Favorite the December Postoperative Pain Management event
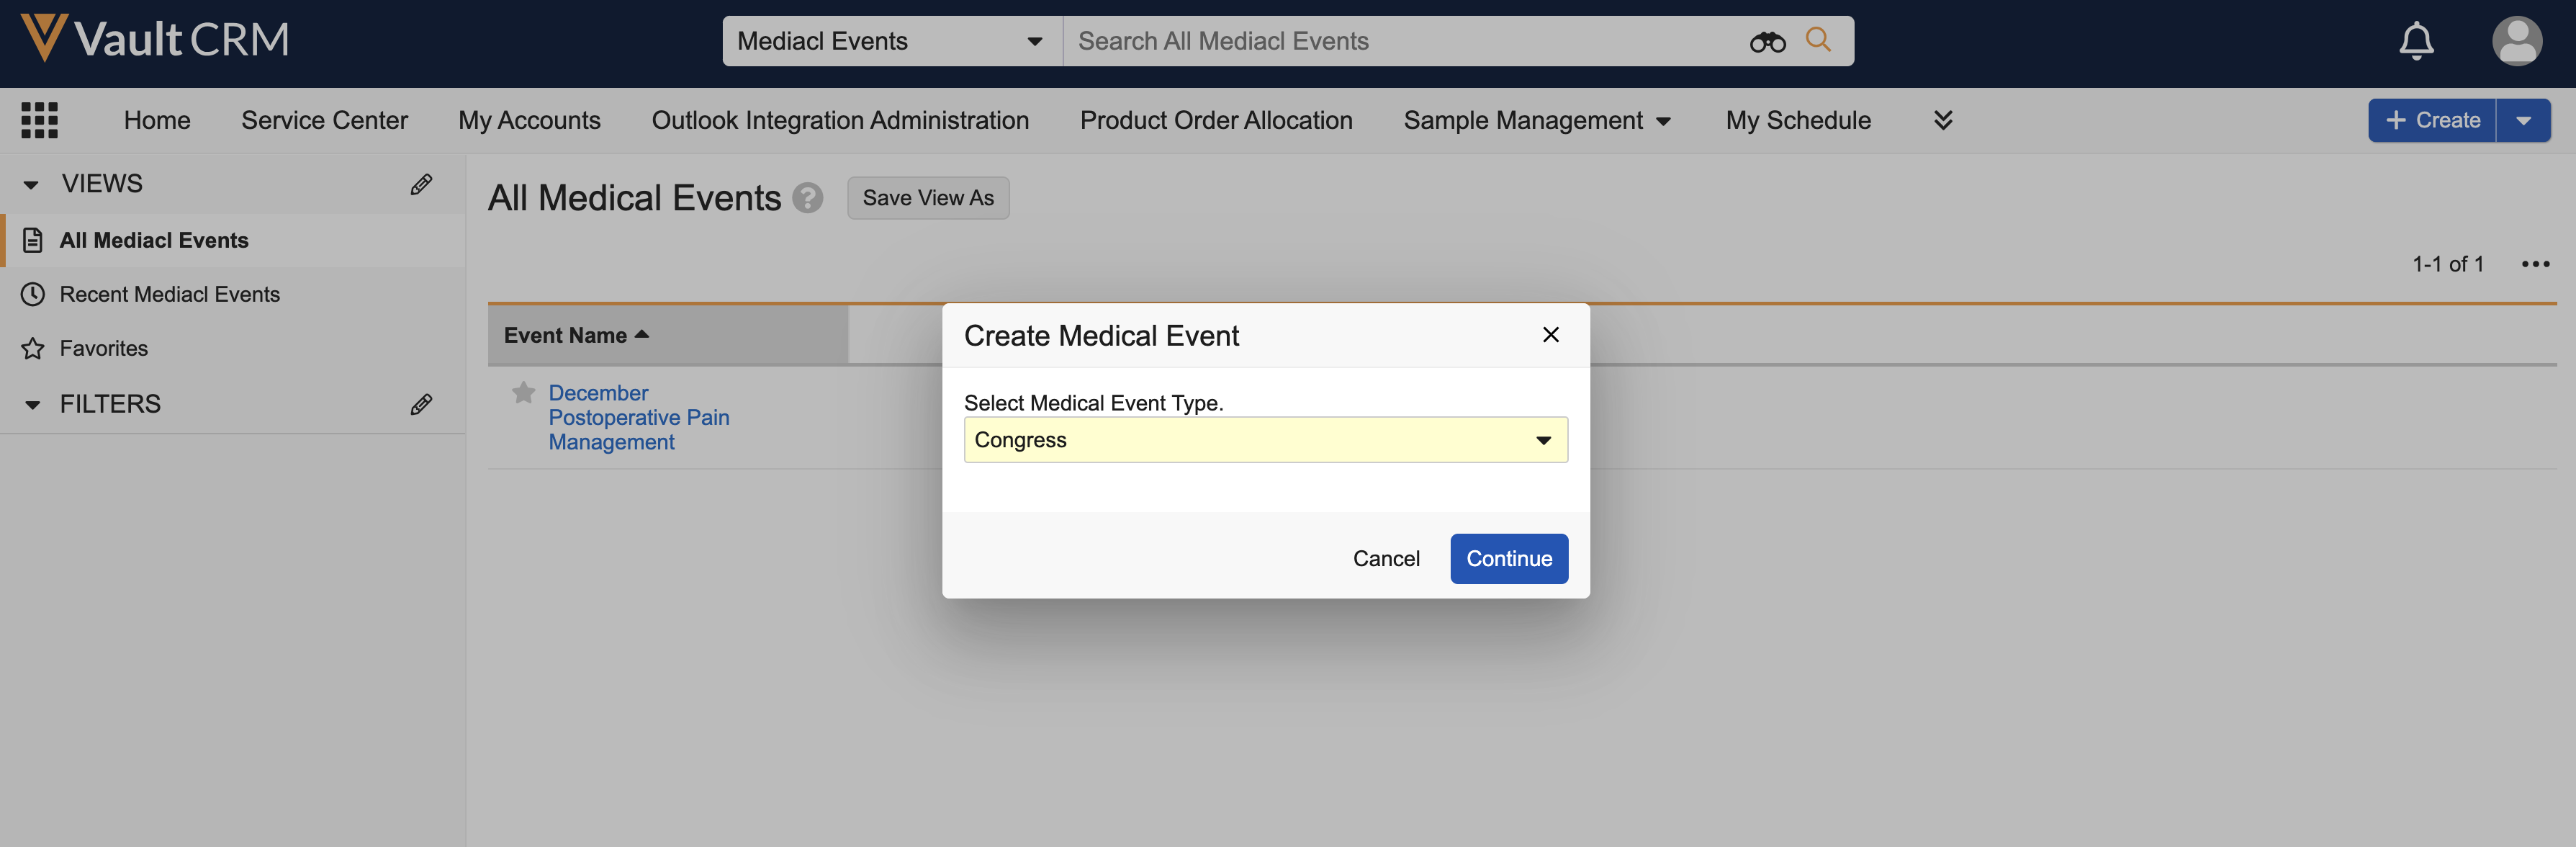The height and width of the screenshot is (847, 2576). (523, 393)
